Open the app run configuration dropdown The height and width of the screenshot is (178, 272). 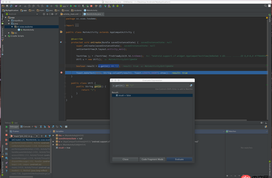tap(64, 6)
